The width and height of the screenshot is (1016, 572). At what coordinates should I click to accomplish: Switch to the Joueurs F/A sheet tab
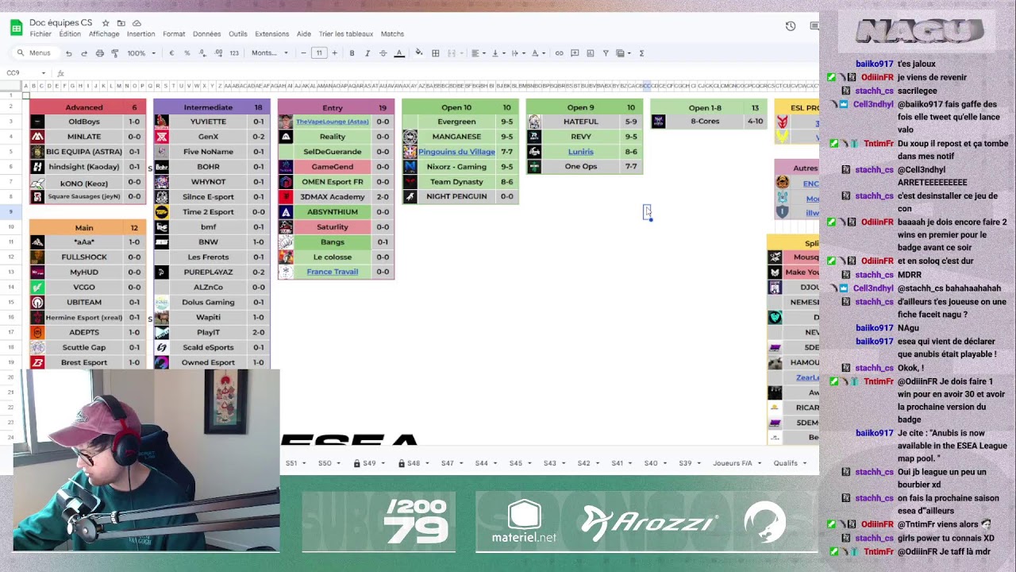tap(733, 463)
